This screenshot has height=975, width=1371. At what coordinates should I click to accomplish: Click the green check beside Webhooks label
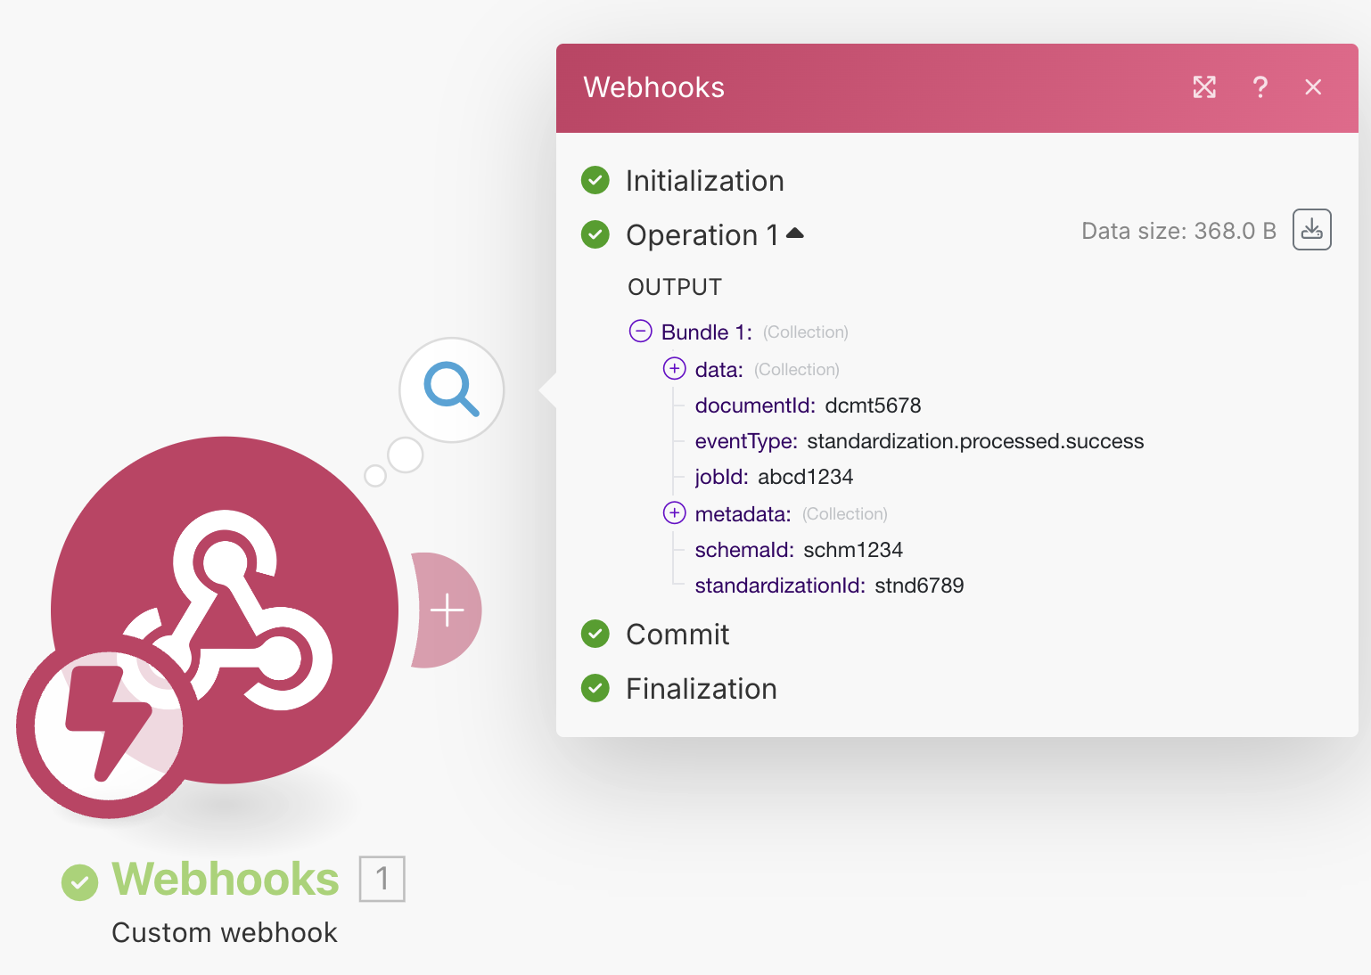(80, 882)
